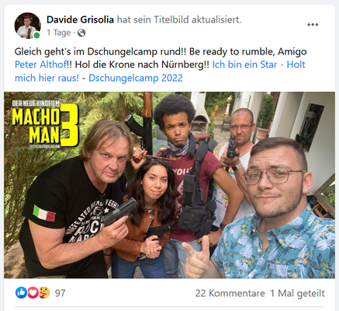Click the Italian flag patch on black shirt

(44, 213)
